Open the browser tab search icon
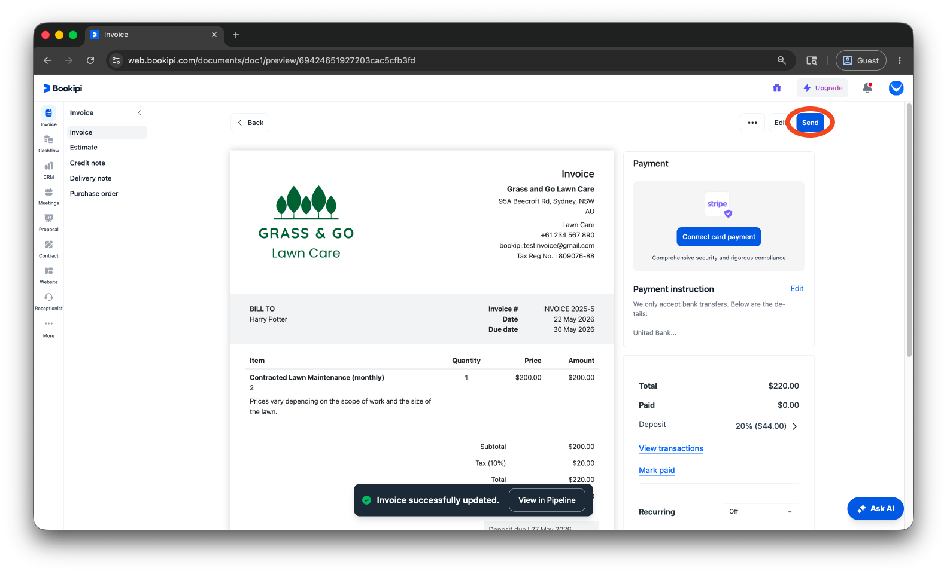This screenshot has width=947, height=574. tap(812, 60)
